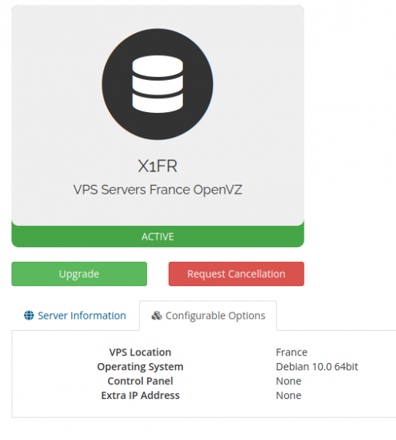Click the red Request Cancellation button
The image size is (396, 440).
236,274
